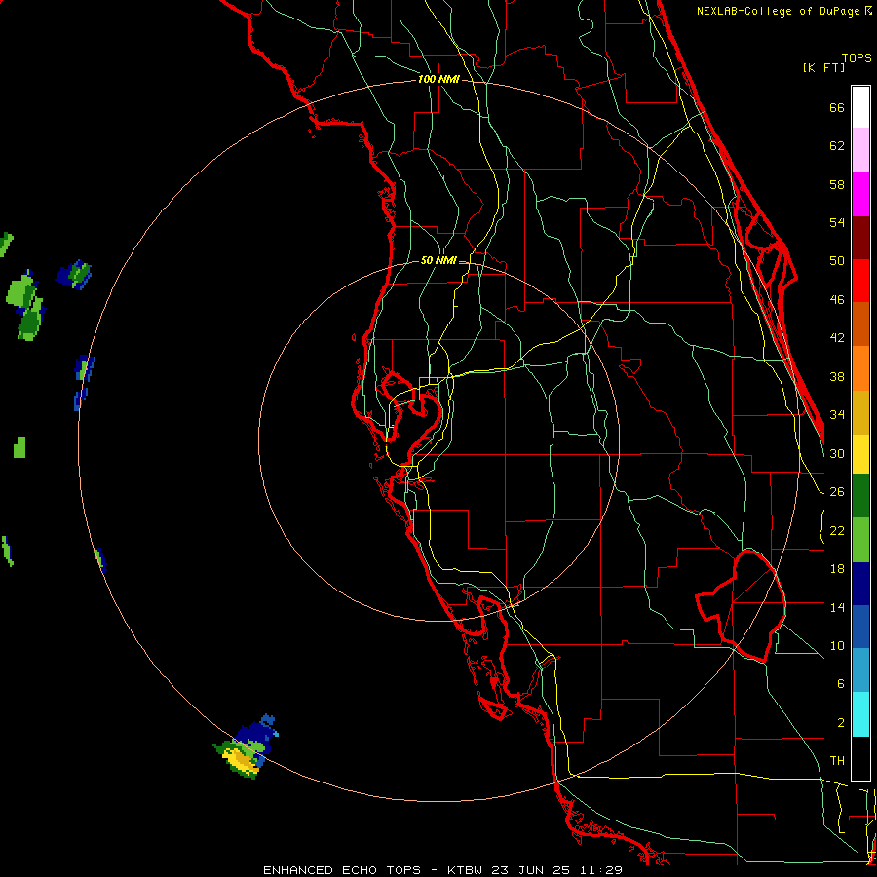Select the bright red legend swatch

[860, 281]
